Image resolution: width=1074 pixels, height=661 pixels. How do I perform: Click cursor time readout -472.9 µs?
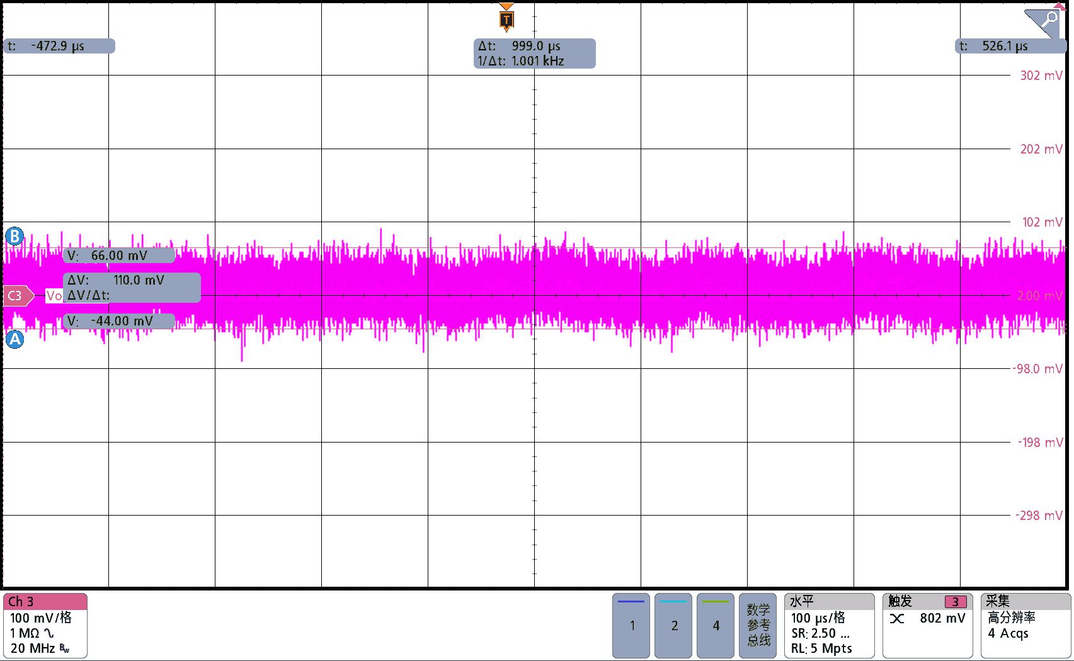(59, 46)
